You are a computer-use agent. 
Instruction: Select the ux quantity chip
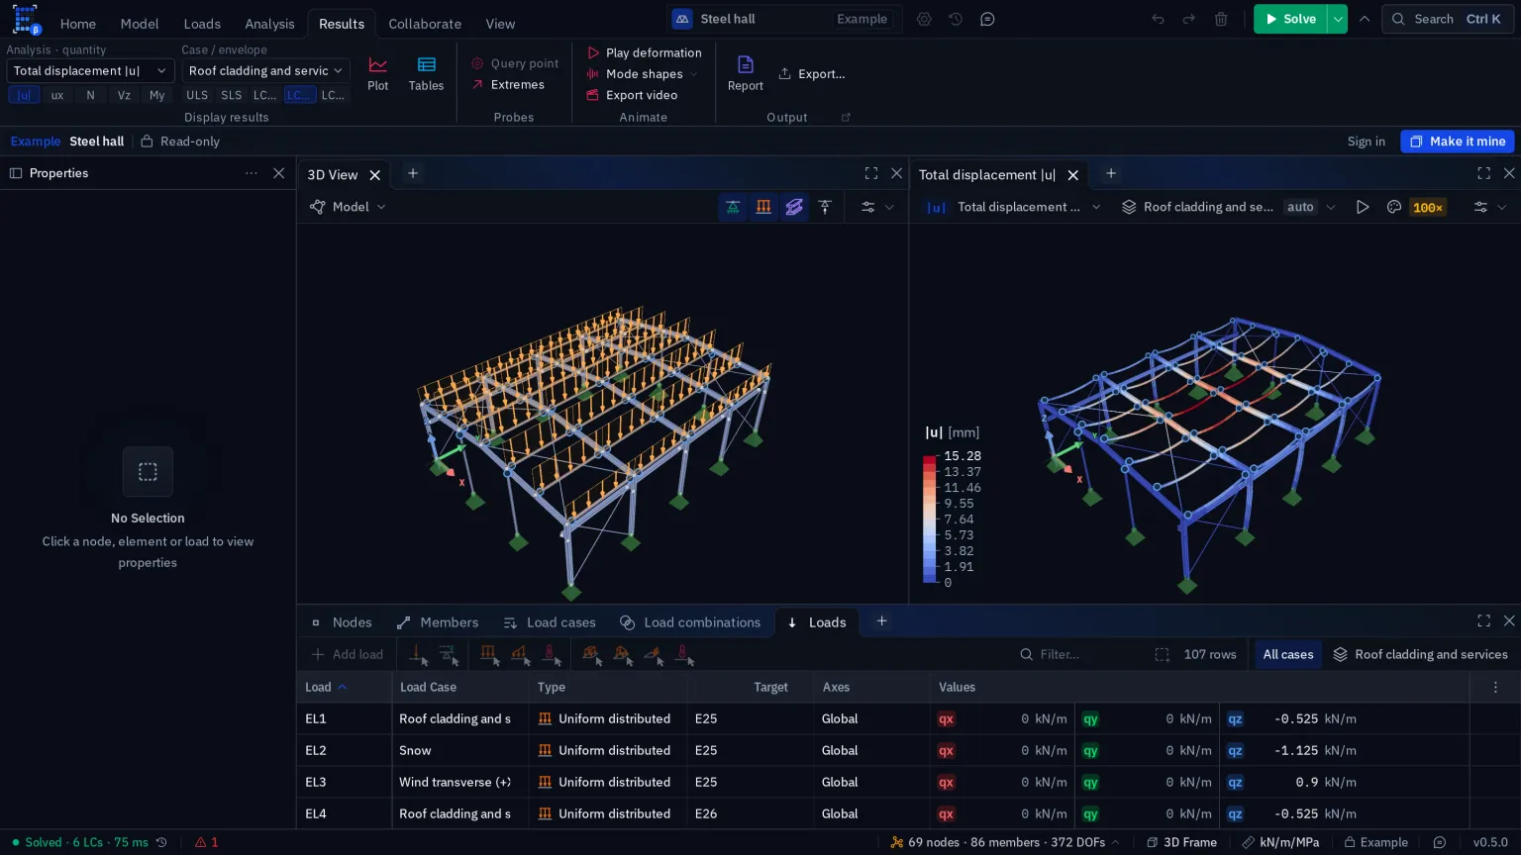57,95
